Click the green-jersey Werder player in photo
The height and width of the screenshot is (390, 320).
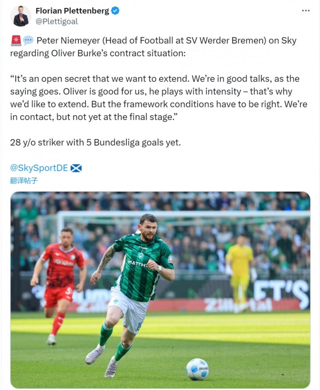coord(131,294)
